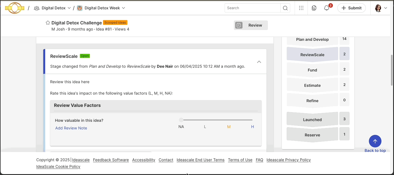The image size is (394, 175).
Task: Switch to the Launched stage list
Action: coord(312,119)
